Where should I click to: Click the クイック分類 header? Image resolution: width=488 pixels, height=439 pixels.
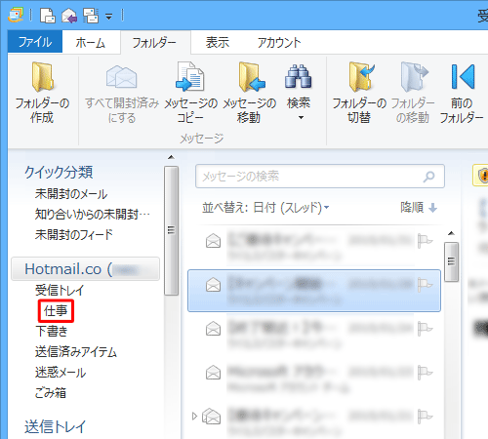pos(59,172)
